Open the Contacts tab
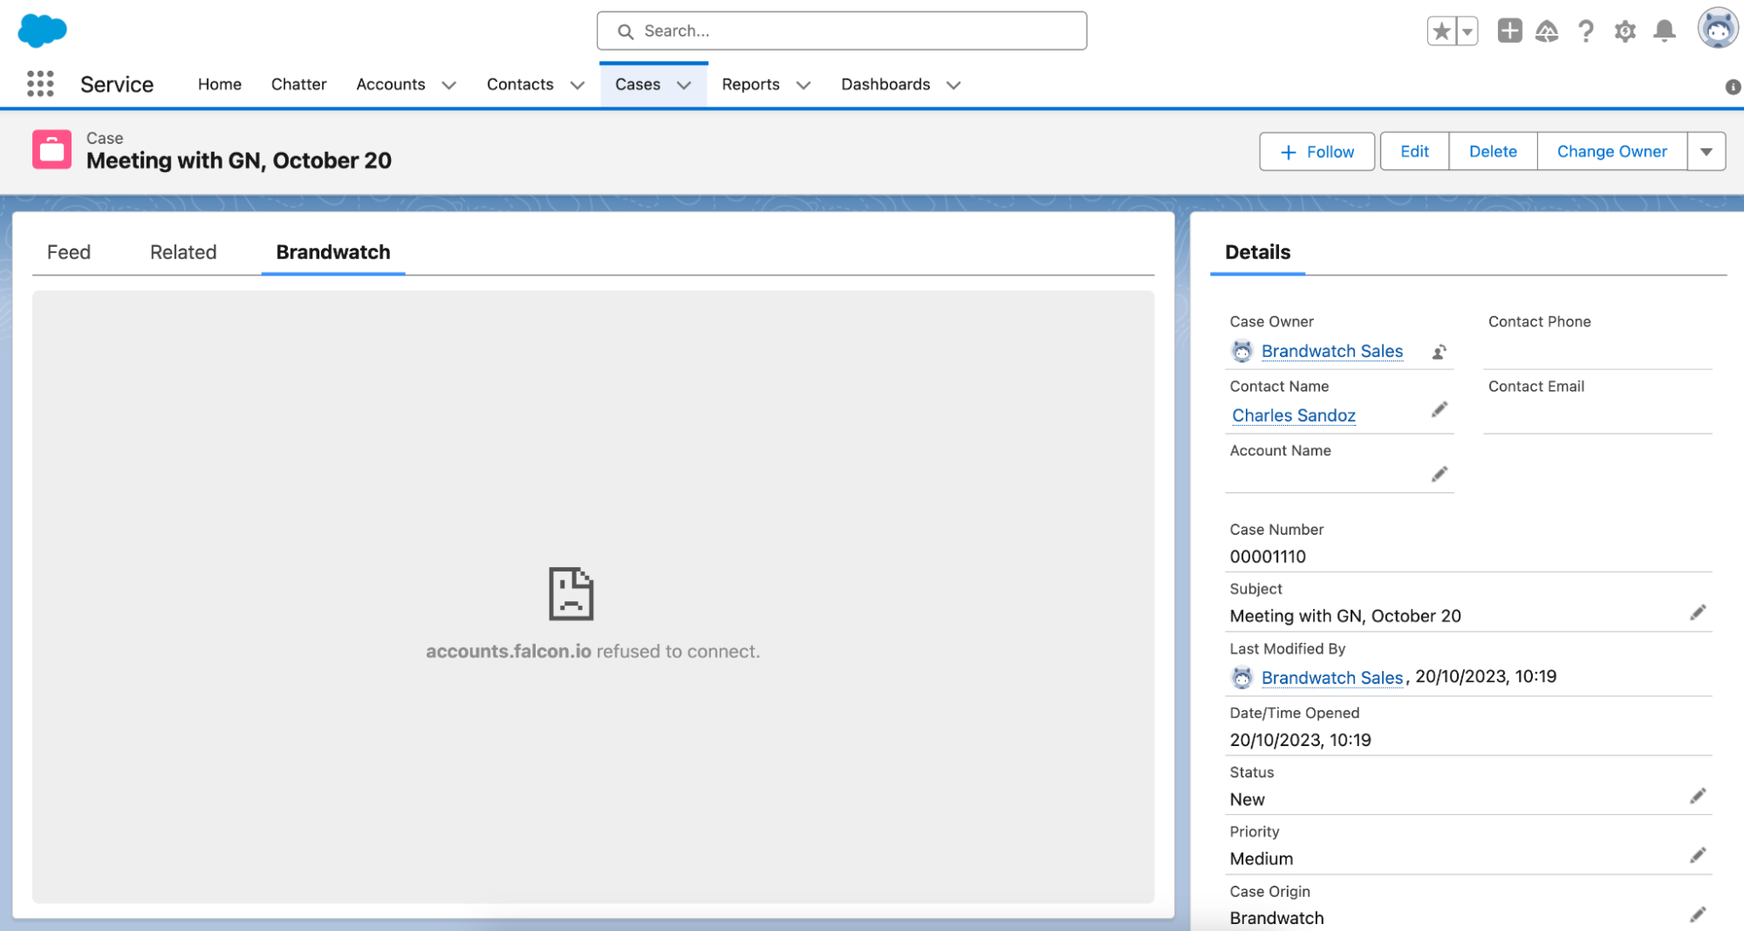Image resolution: width=1744 pixels, height=931 pixels. click(x=520, y=84)
